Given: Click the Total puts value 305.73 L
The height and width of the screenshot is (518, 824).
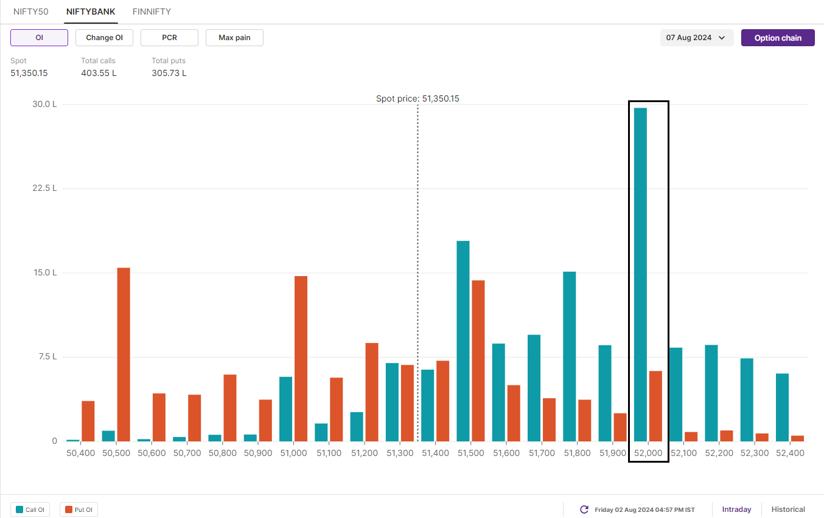Looking at the screenshot, I should 169,73.
